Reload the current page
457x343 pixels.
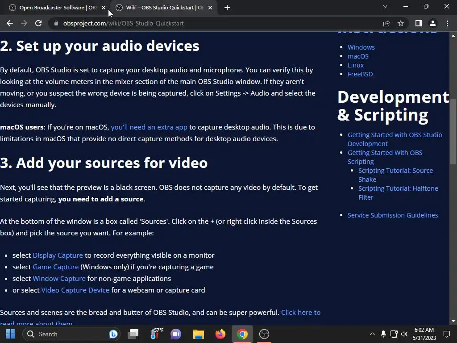tap(38, 23)
